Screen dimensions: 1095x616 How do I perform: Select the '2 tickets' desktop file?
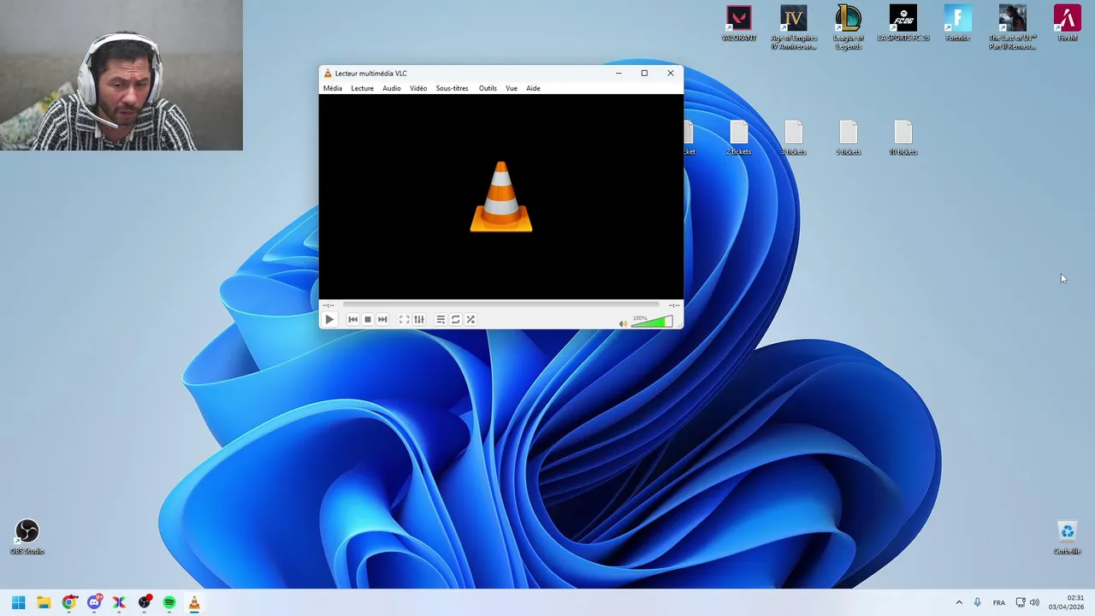[739, 139]
